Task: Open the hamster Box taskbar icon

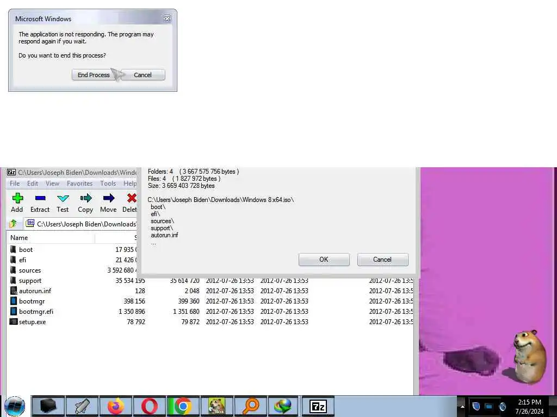Action: 216,406
